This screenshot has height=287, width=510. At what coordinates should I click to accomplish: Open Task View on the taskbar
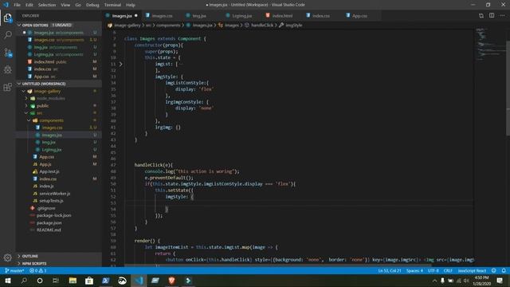pos(56,281)
